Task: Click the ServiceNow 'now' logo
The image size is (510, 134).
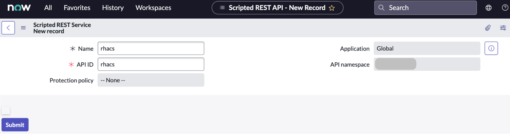Action: pos(19,8)
